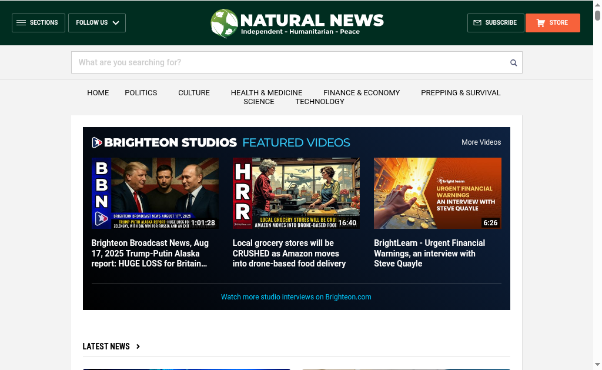Image resolution: width=602 pixels, height=370 pixels.
Task: Click the Brighteon Studios play logo icon
Action: click(97, 142)
